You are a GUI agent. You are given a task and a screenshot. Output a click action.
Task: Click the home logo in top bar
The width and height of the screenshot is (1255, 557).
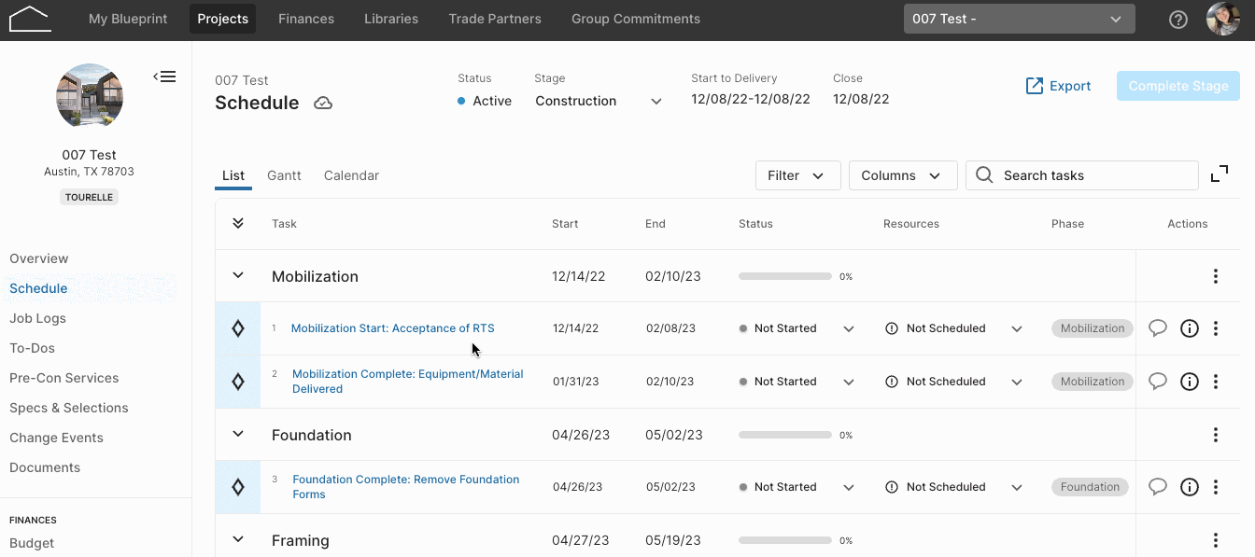[x=30, y=19]
